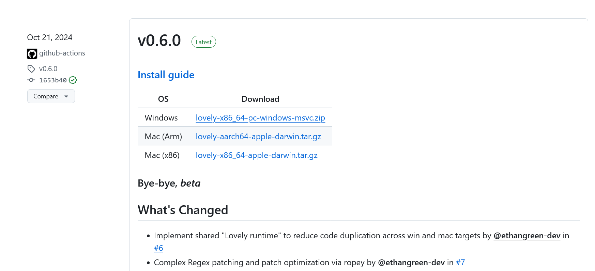Image resolution: width=595 pixels, height=271 pixels.
Task: Open the Install guide link
Action: coord(166,75)
